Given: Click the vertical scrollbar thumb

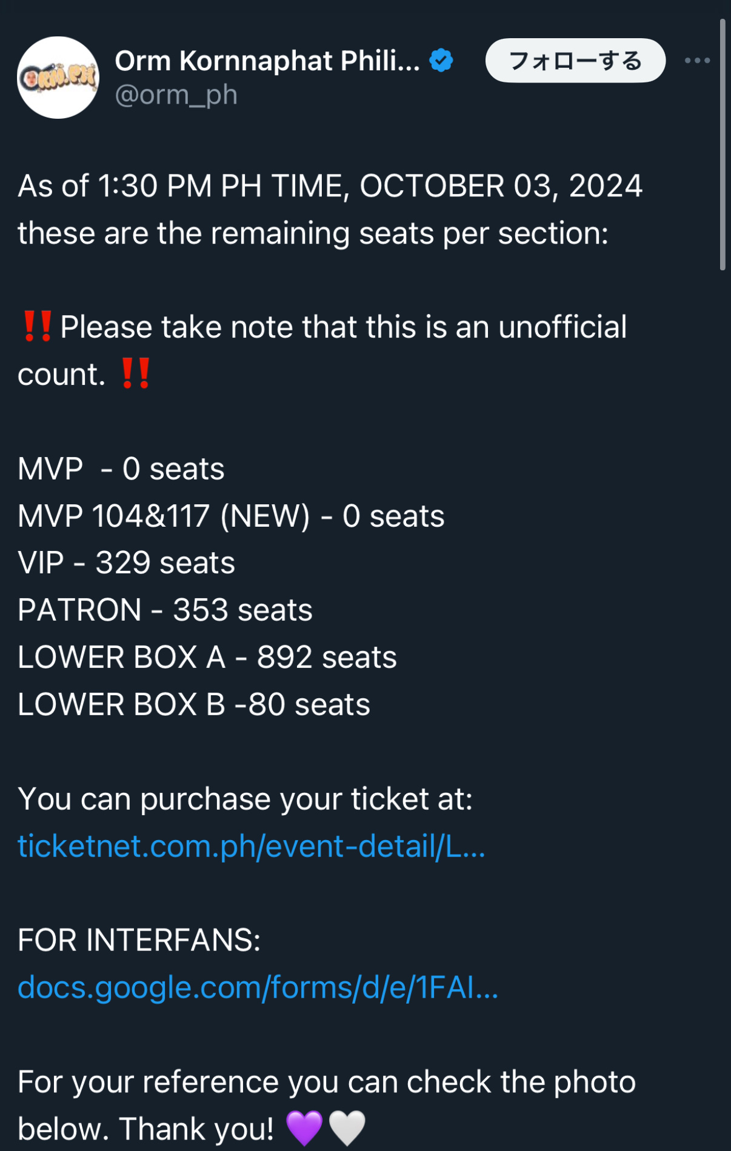Looking at the screenshot, I should pos(723,144).
